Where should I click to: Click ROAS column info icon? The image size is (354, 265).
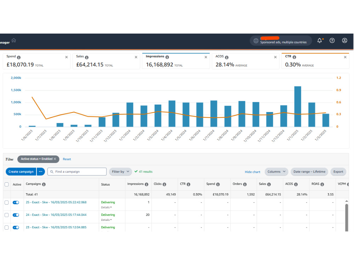pyautogui.click(x=322, y=184)
